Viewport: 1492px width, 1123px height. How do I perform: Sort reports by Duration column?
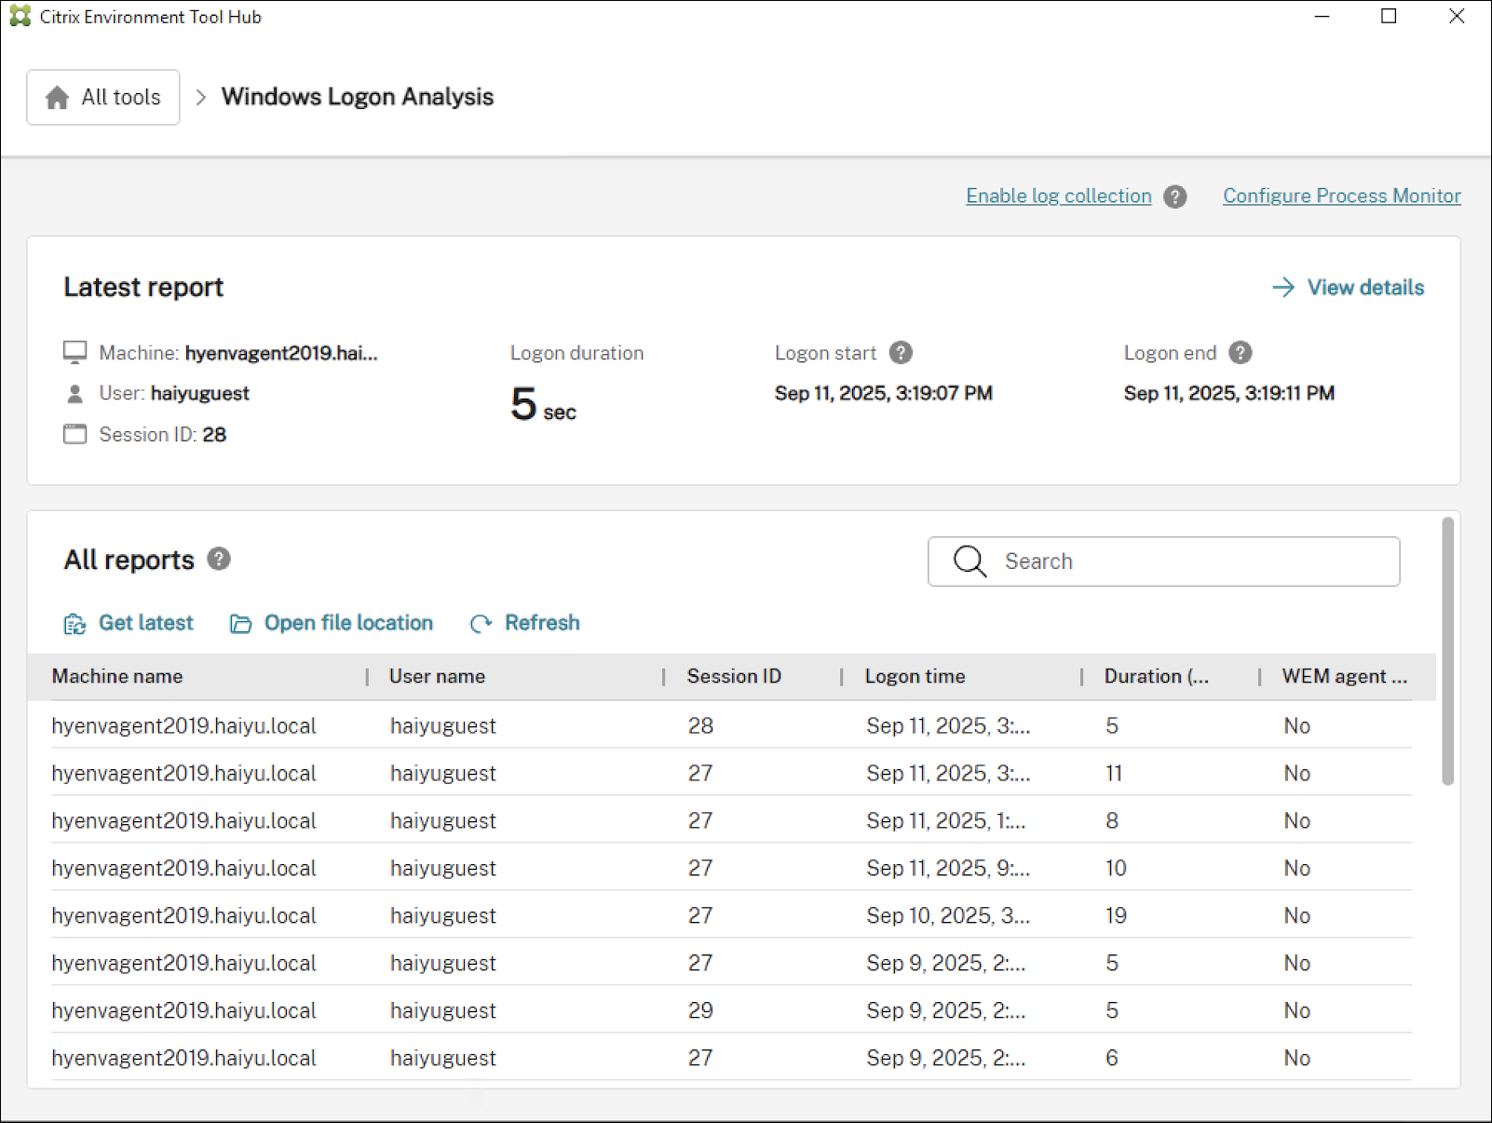(x=1156, y=677)
